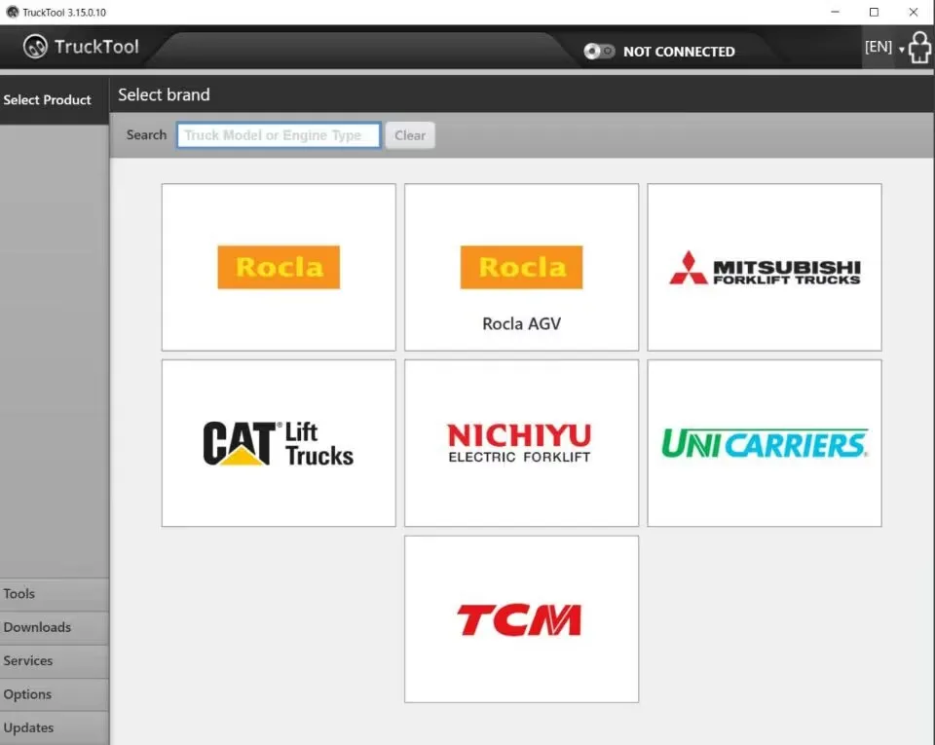This screenshot has height=745, width=935.
Task: Maximize the TruckTool window
Action: pos(875,12)
